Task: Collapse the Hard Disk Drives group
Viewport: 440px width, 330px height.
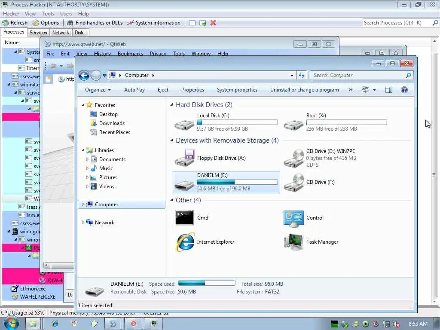Action: point(171,105)
